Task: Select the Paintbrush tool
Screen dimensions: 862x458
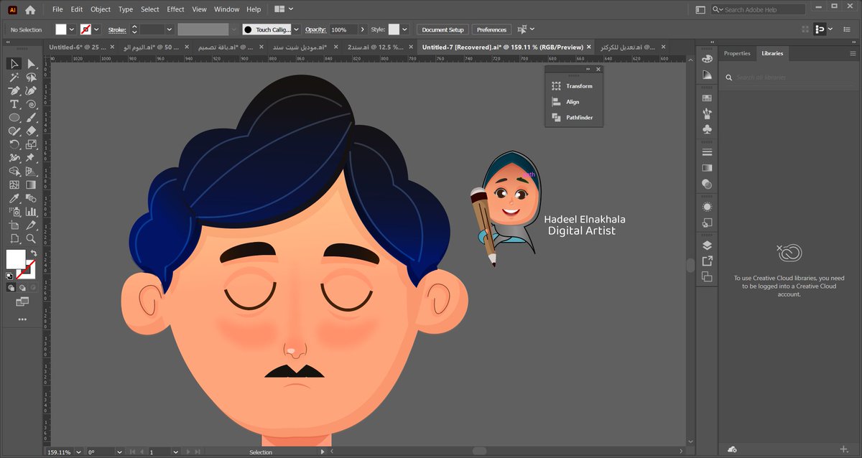Action: (x=32, y=118)
